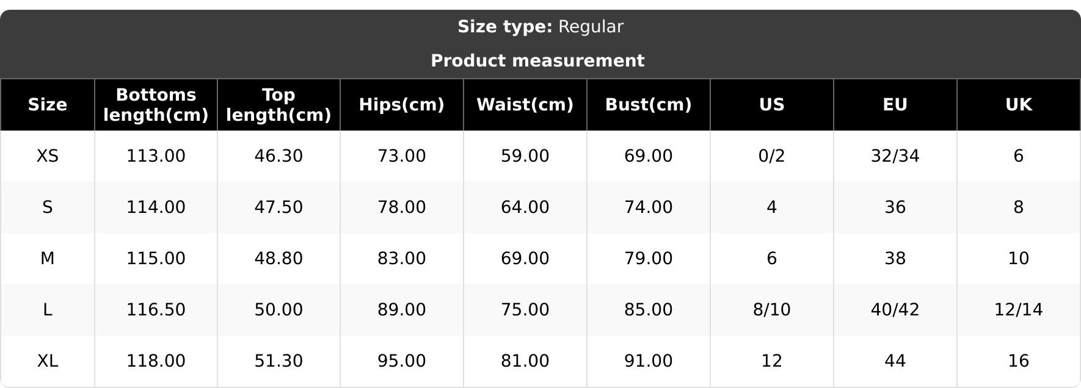Click the Top length(cm) header cell
Viewport: 1081px width, 388px height.
click(x=278, y=105)
